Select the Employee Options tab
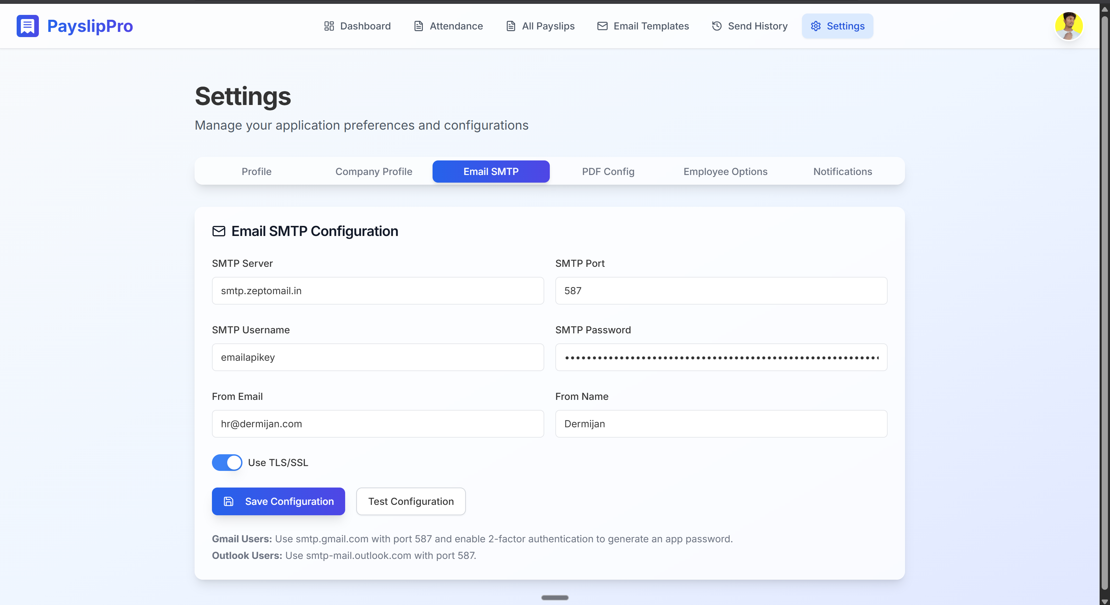Screen dimensions: 1110x605 [x=725, y=171]
